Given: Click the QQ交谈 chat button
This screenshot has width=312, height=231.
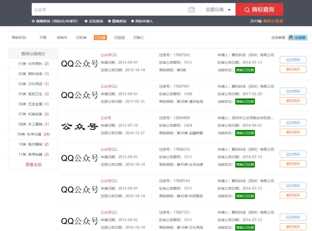Looking at the screenshot, I should [297, 37].
